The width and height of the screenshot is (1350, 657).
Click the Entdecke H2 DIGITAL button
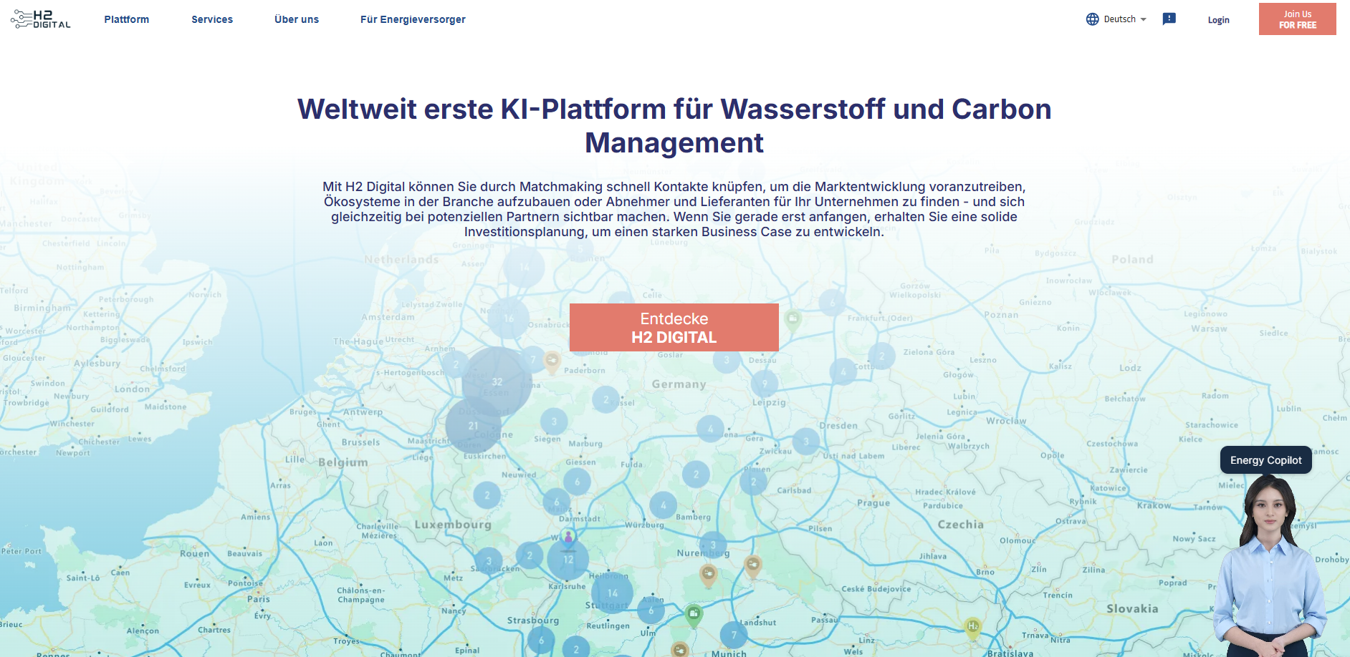pos(674,328)
